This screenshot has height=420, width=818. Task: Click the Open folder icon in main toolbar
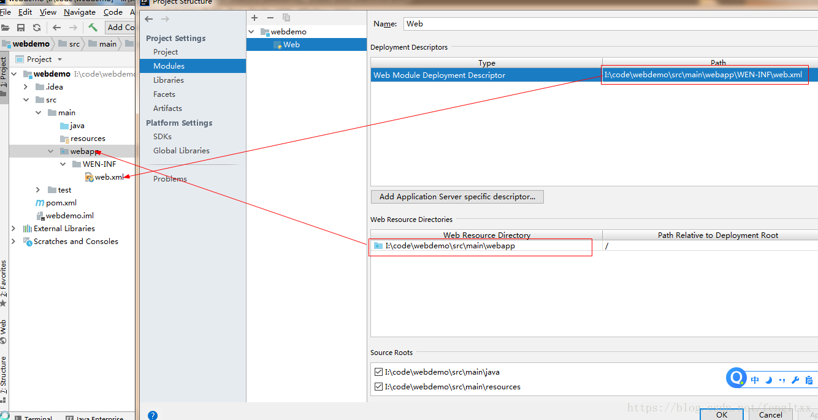(6, 28)
